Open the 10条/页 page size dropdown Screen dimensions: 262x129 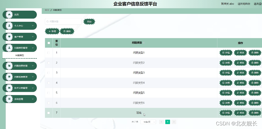pyautogui.click(x=148, y=122)
